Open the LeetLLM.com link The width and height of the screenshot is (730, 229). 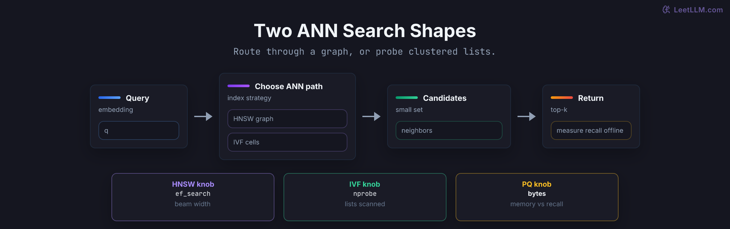pos(698,10)
